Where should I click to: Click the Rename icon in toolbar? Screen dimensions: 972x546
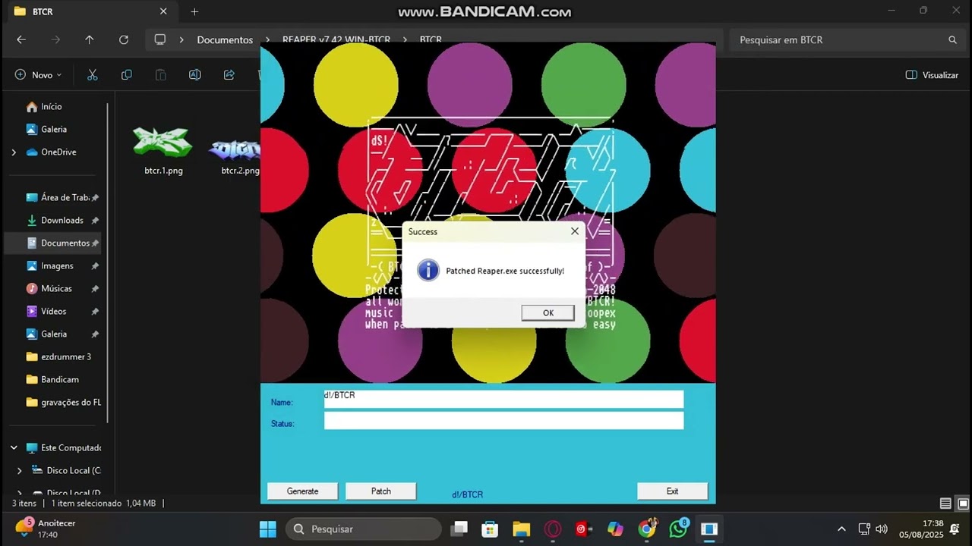tap(195, 75)
